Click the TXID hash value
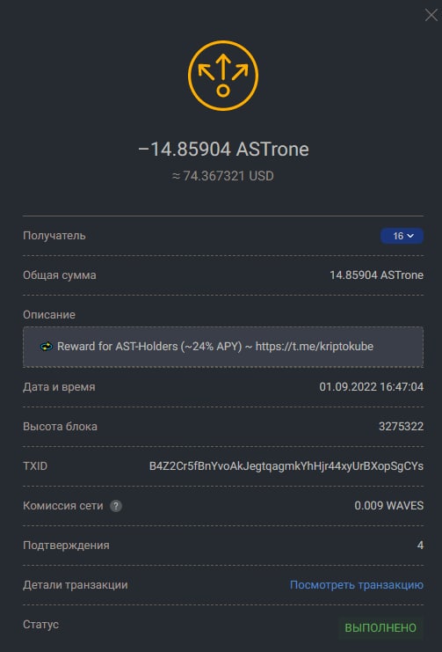Viewport: 442px width, 652px height. click(286, 466)
